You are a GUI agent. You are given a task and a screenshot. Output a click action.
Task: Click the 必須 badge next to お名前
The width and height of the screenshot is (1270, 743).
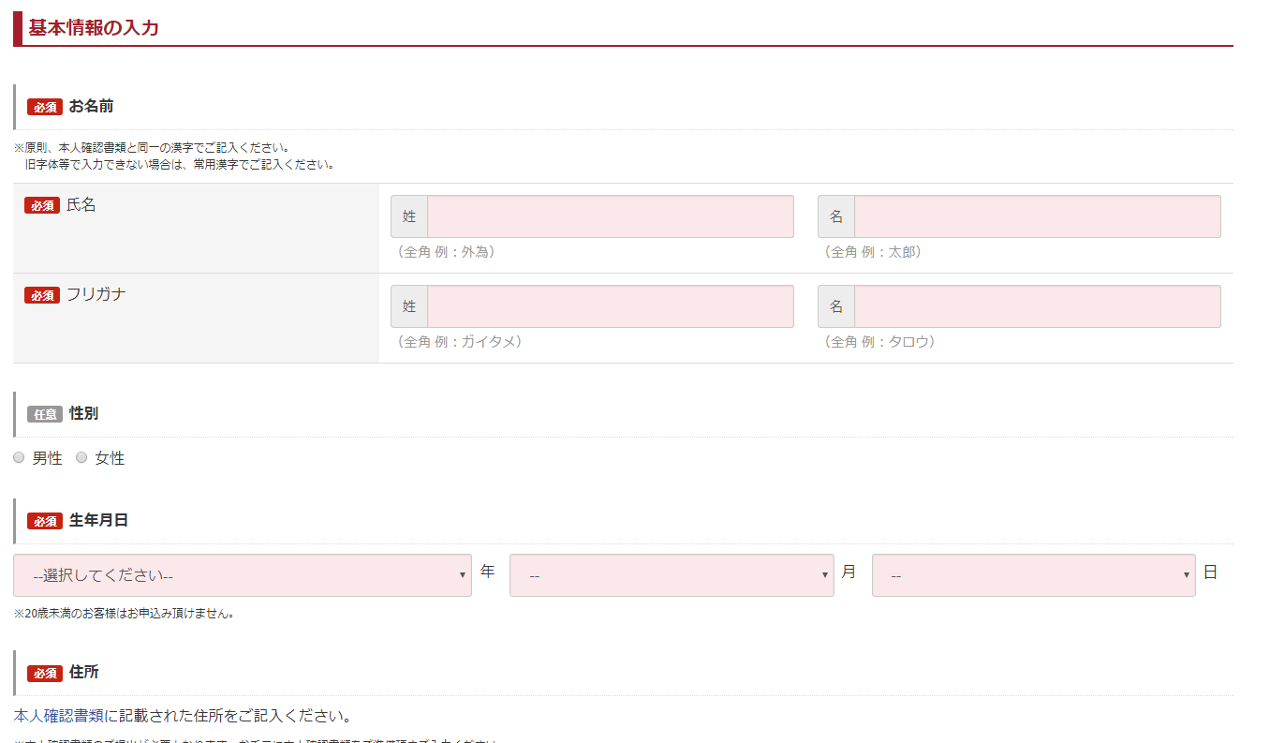click(x=45, y=108)
